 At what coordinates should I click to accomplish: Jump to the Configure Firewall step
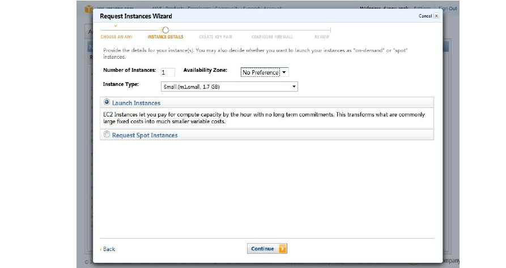272,37
